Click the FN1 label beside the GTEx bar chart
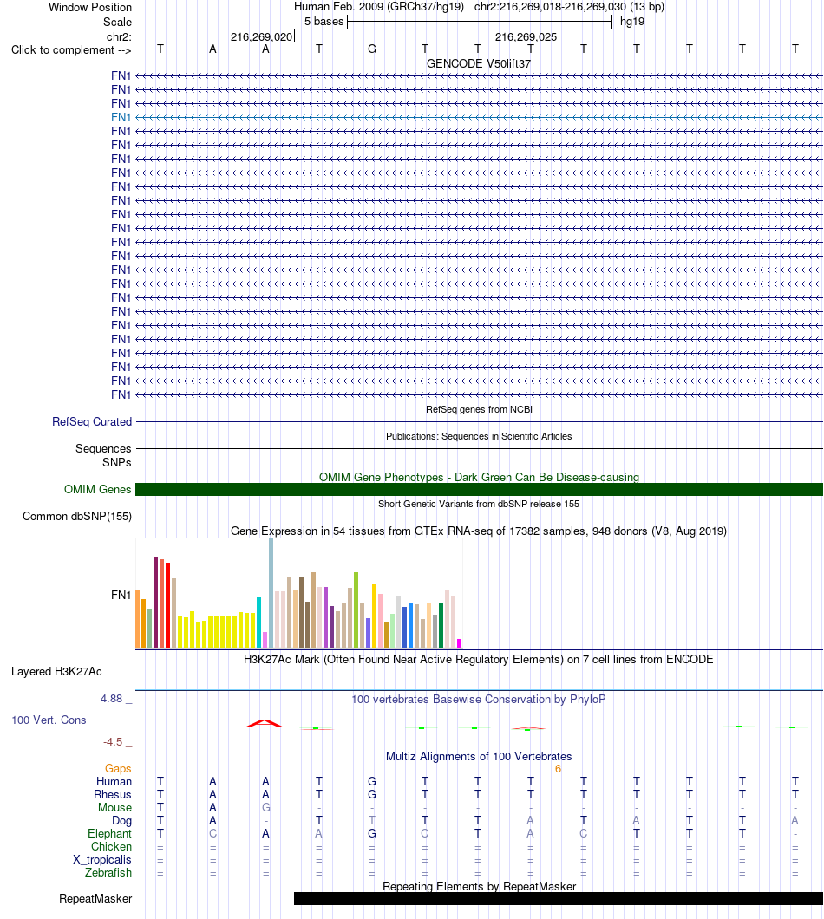The image size is (824, 919). (x=121, y=596)
